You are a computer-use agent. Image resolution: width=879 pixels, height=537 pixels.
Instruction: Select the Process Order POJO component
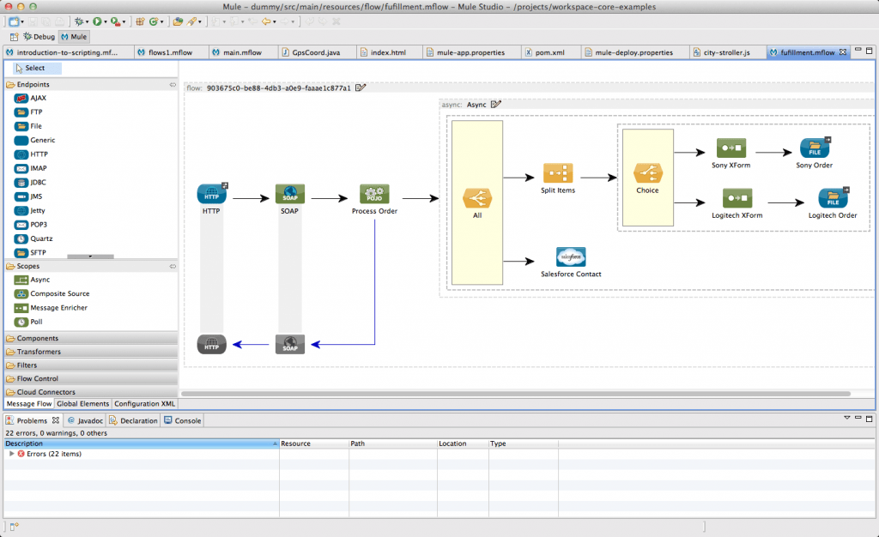pyautogui.click(x=373, y=193)
